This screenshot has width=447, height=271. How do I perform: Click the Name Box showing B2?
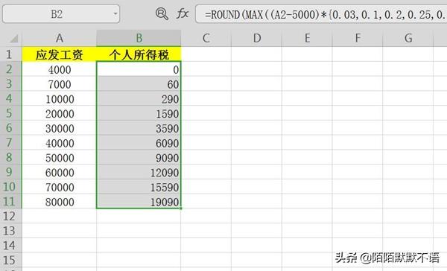click(x=61, y=13)
